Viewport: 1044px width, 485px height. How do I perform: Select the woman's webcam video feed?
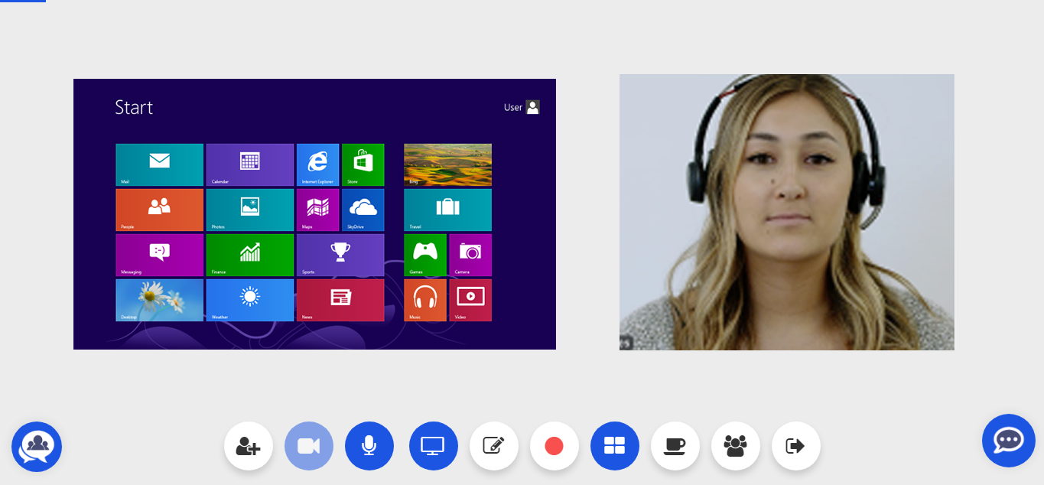786,212
